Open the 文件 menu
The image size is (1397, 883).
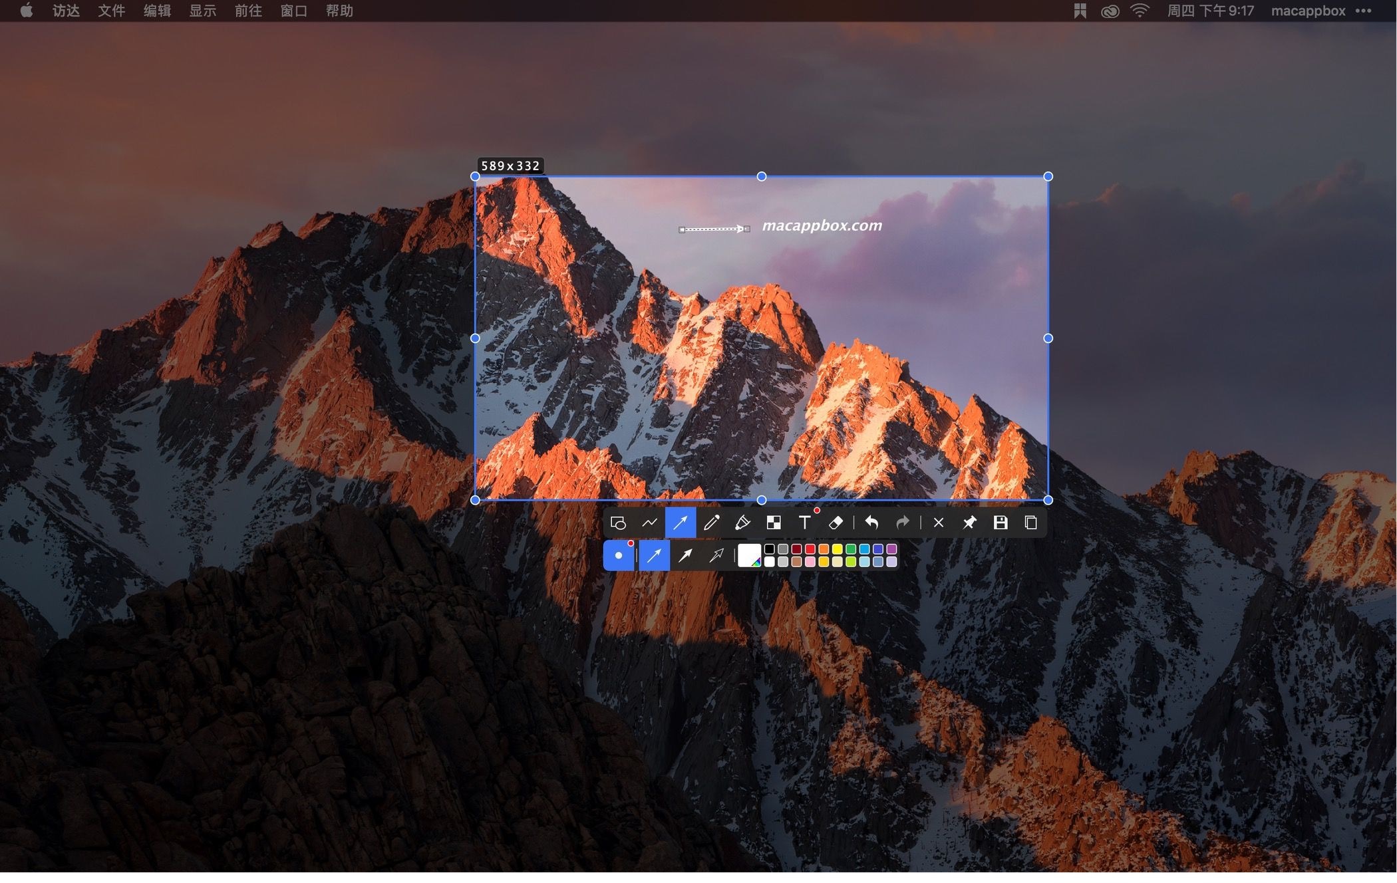coord(111,11)
